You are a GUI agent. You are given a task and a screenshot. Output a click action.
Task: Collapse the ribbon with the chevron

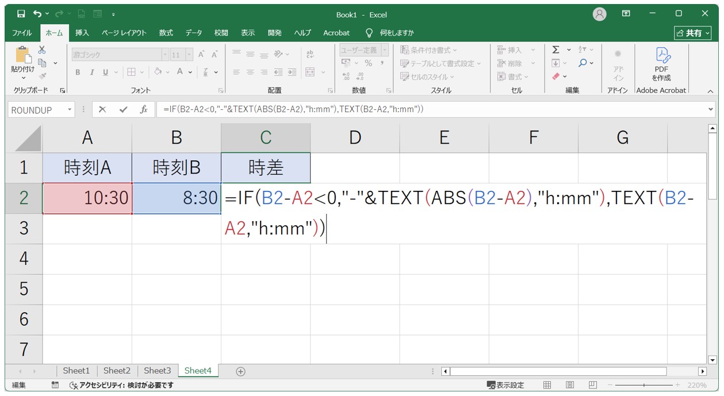point(710,91)
